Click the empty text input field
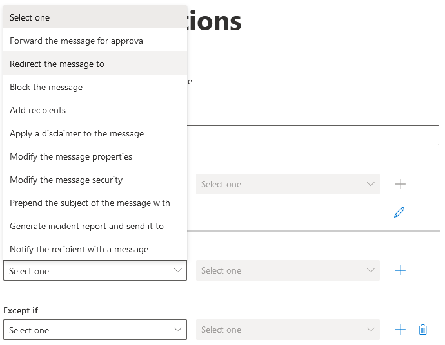Viewport: 445px width, 345px height. tap(313, 135)
